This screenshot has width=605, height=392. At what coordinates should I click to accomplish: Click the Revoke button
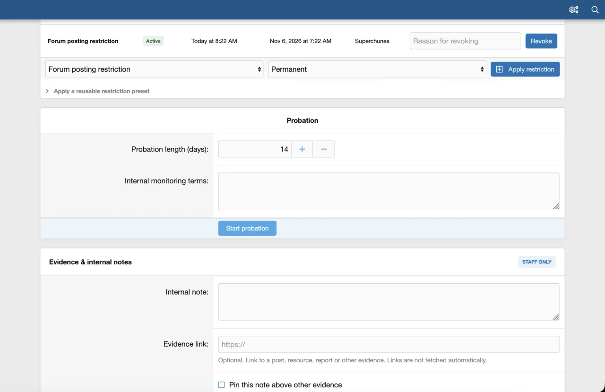(541, 41)
